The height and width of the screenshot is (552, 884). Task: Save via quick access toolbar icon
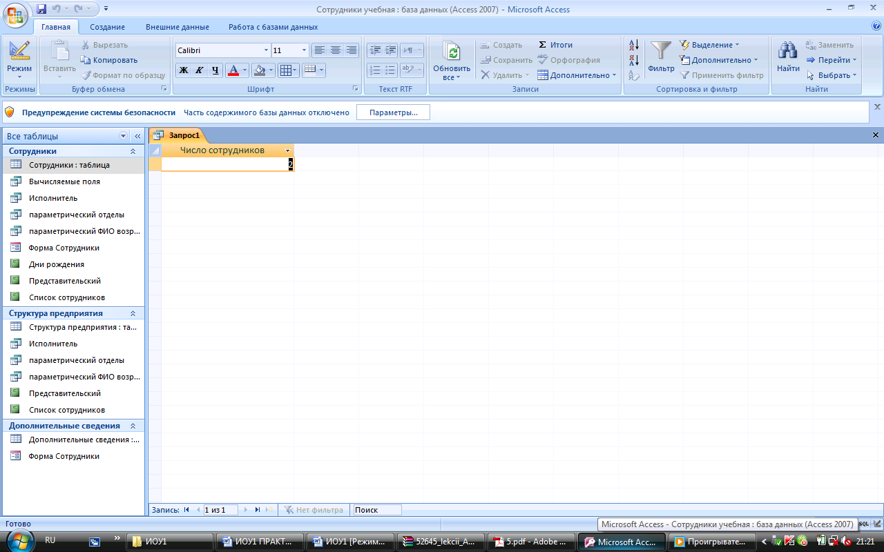(x=41, y=9)
